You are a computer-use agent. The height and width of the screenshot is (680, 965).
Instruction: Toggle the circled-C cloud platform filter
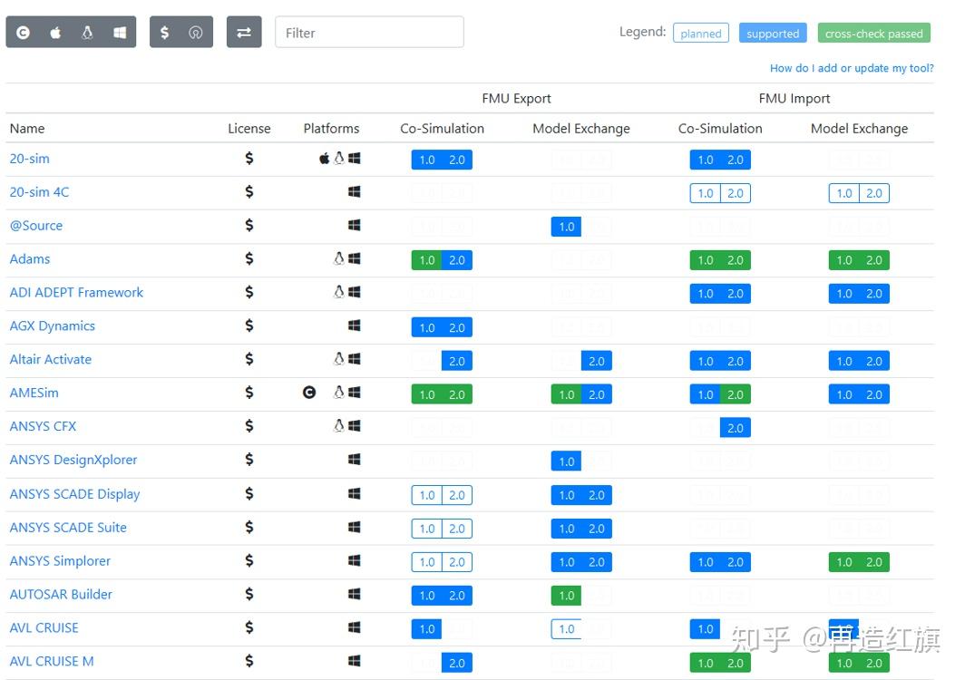pos(23,32)
